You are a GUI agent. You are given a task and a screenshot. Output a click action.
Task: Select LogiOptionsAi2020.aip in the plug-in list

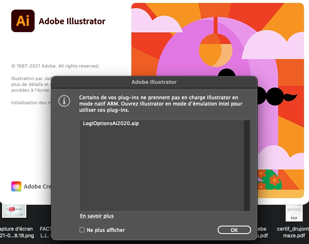click(x=111, y=123)
